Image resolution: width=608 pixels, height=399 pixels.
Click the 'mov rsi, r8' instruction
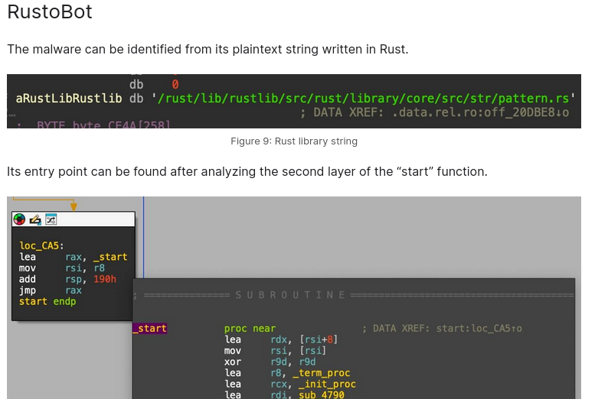pyautogui.click(x=62, y=268)
